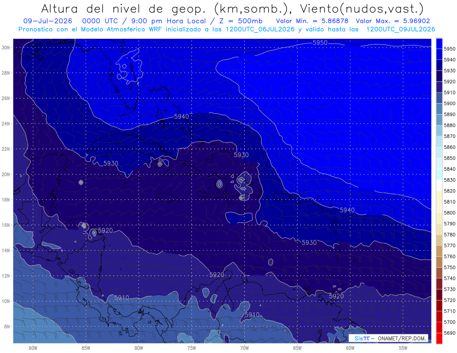Click the 5950 contour label on the map

click(x=320, y=43)
